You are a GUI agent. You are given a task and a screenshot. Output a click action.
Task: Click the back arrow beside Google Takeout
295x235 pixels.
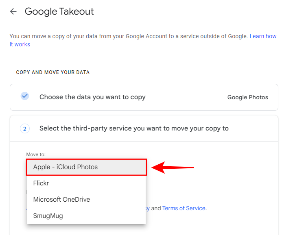point(13,11)
